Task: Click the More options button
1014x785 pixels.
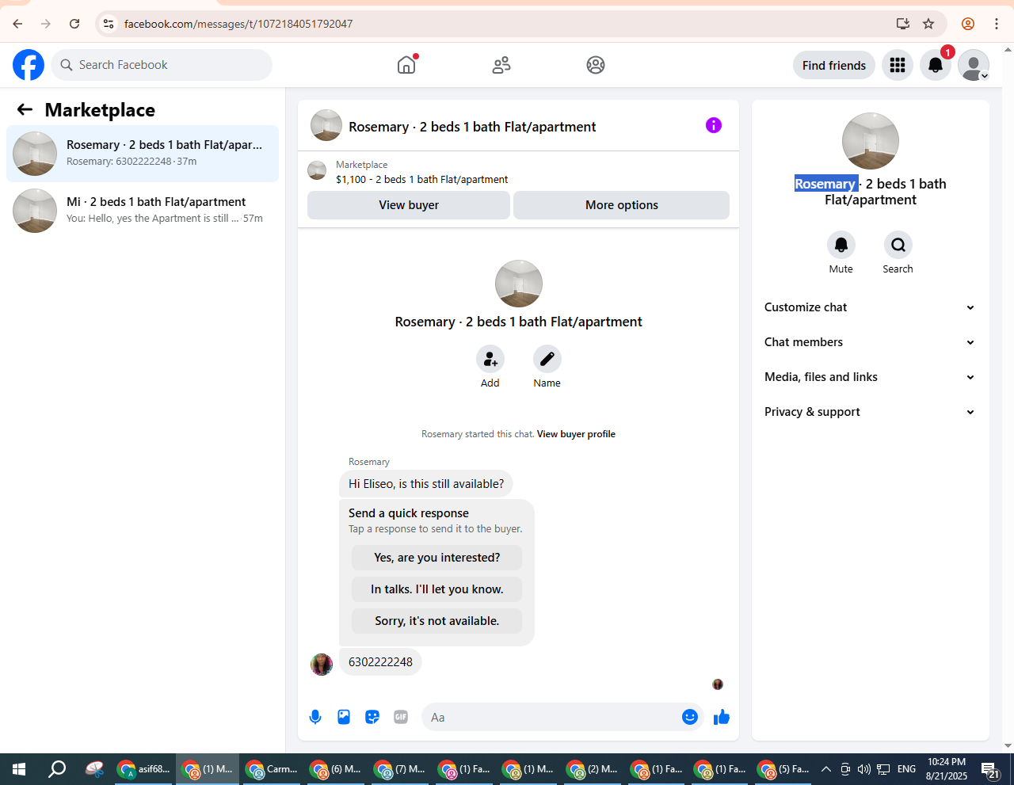Action: 622,205
